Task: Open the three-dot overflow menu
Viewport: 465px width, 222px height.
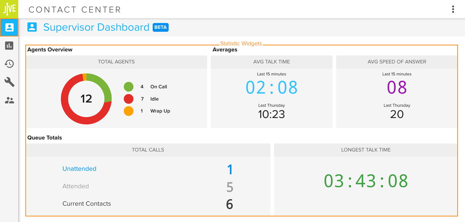Action: (x=453, y=9)
